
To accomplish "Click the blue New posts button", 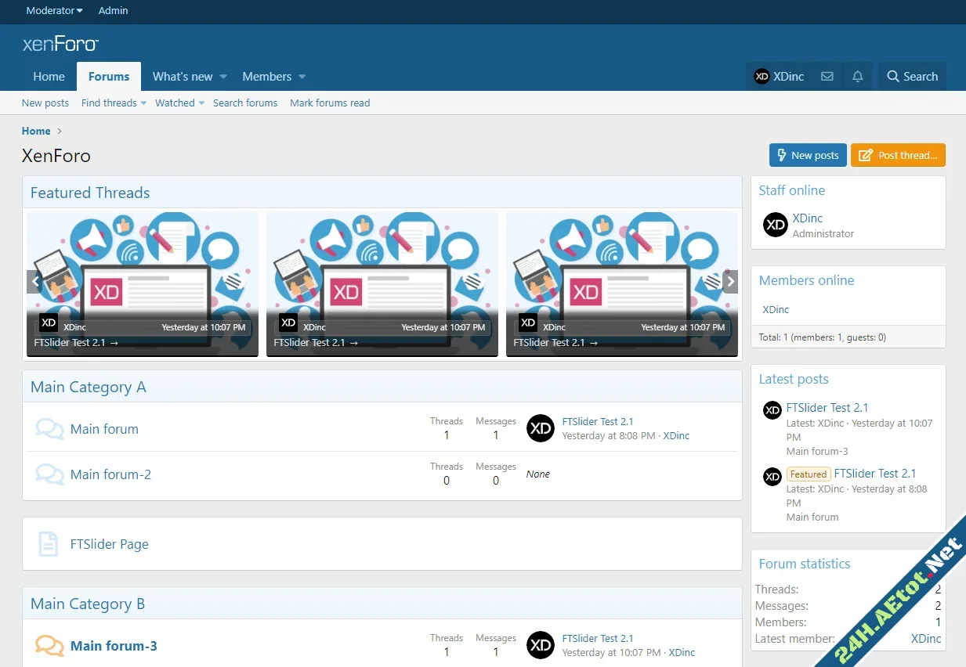I will (x=808, y=155).
